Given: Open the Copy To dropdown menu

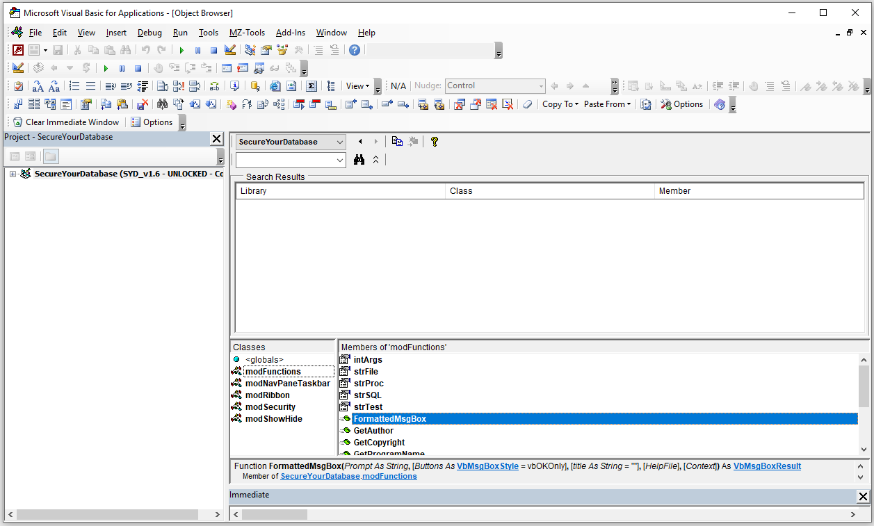Looking at the screenshot, I should click(560, 104).
